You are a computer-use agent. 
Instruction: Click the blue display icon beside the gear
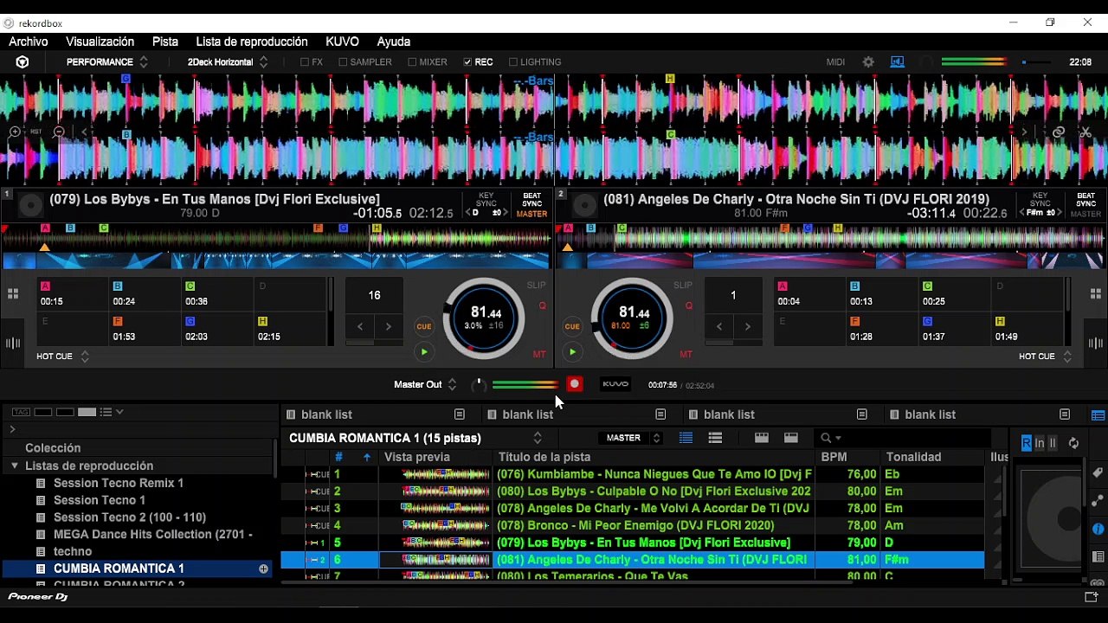898,62
